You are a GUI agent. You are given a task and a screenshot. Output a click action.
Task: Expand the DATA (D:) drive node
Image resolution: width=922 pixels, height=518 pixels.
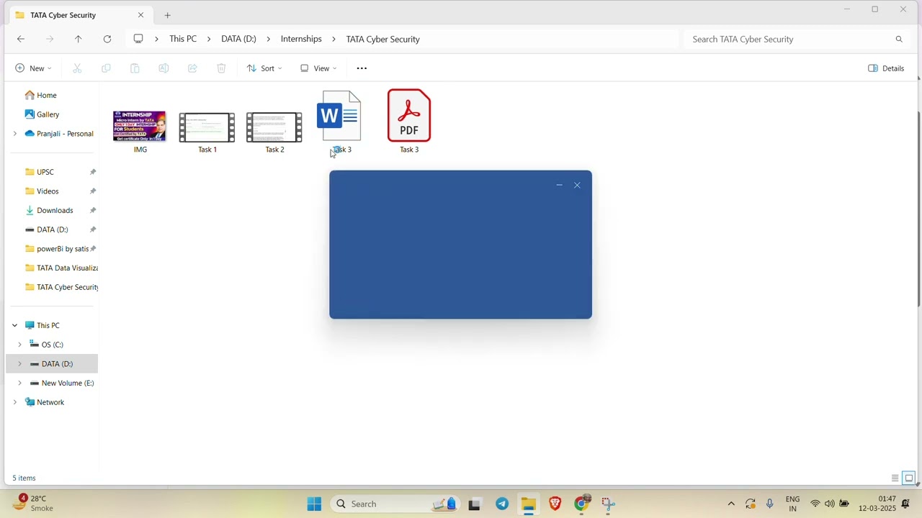click(19, 364)
